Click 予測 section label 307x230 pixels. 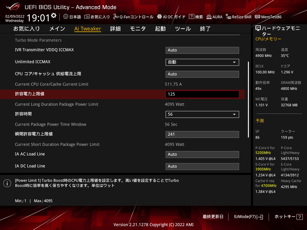(260, 121)
